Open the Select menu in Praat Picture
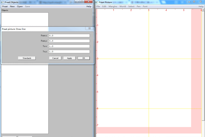The height and width of the screenshot is (137, 205). click(131, 6)
